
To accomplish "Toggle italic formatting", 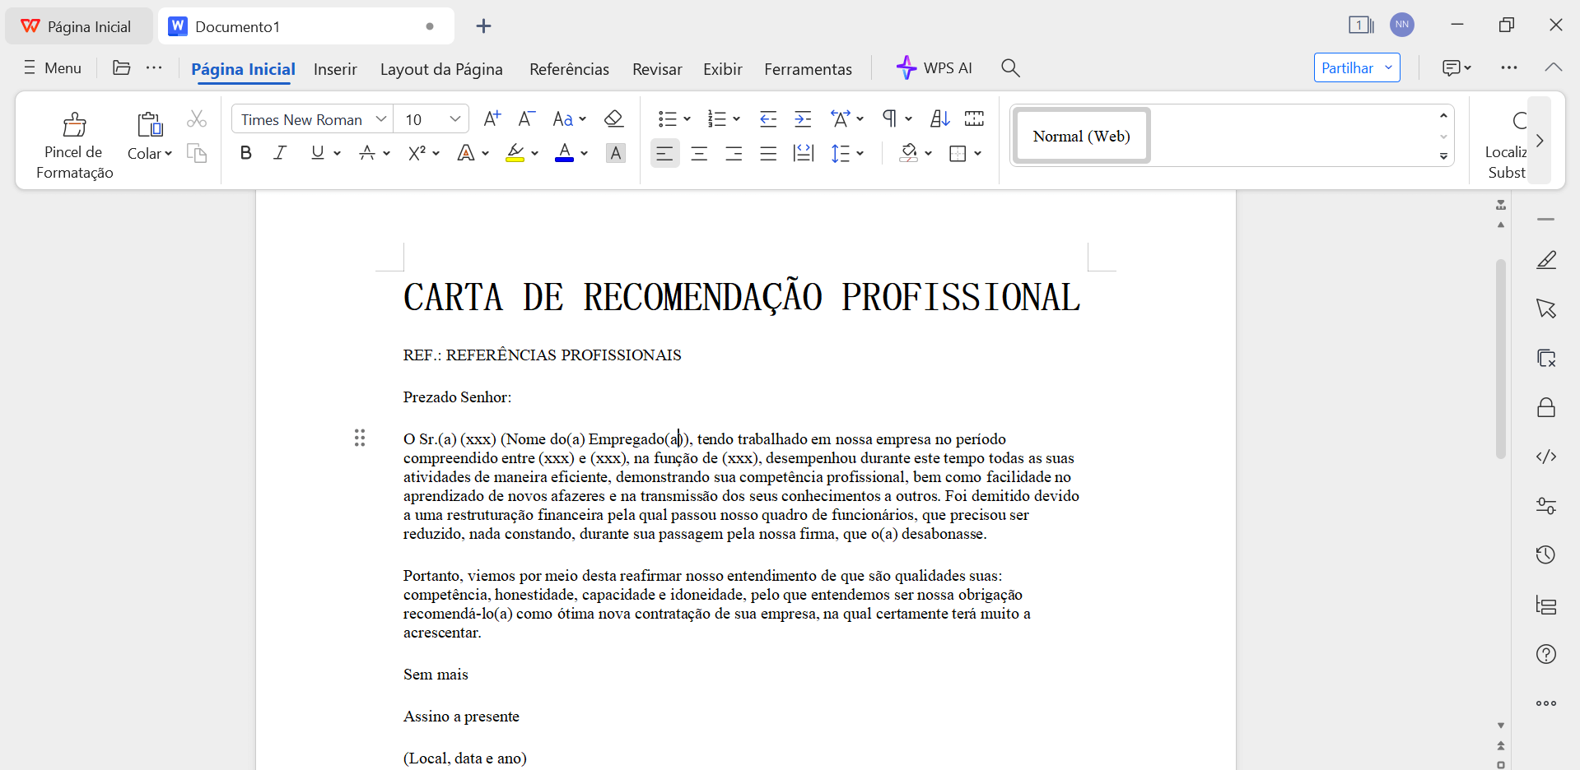I will point(280,153).
